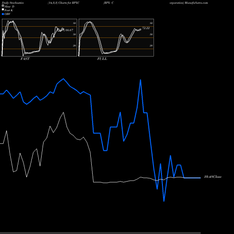Screen dimensions: 234x234
Task: Click the 72.22 value in FULL chart
Action: (146, 28)
